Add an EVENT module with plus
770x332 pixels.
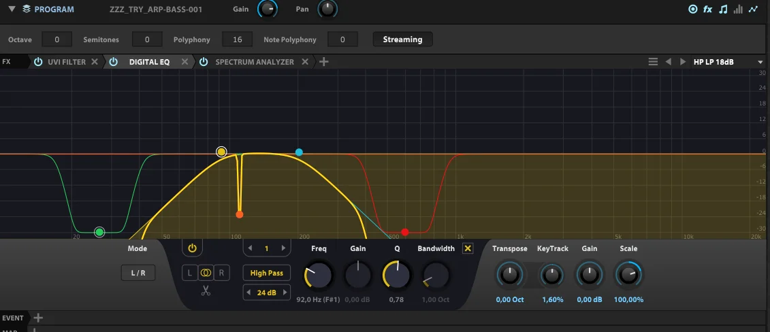click(x=38, y=318)
